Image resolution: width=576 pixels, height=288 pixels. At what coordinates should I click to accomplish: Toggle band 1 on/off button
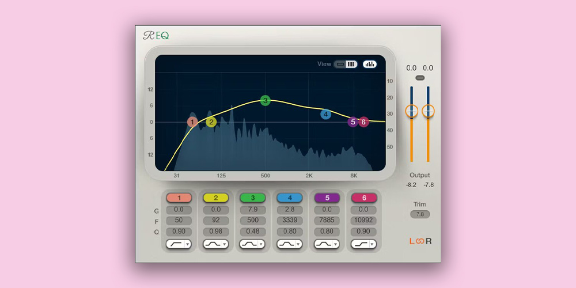click(179, 198)
